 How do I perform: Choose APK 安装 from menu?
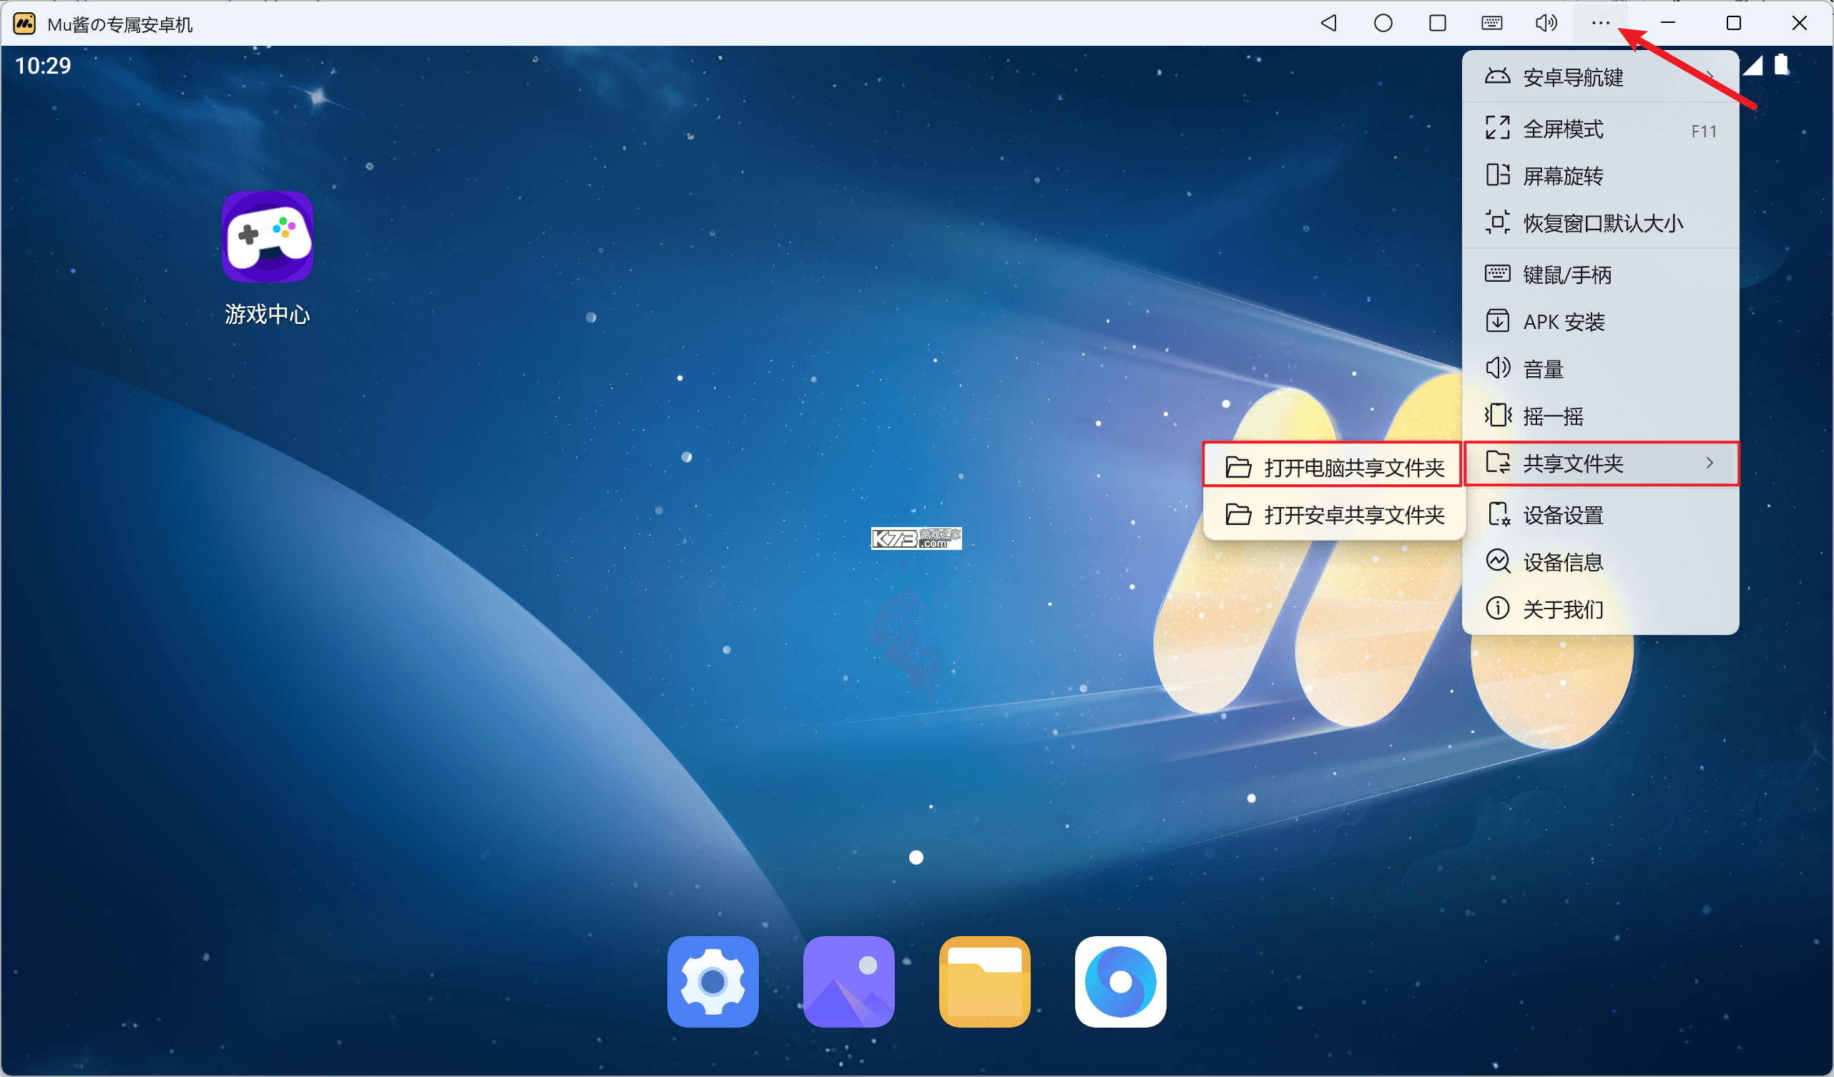(1600, 321)
